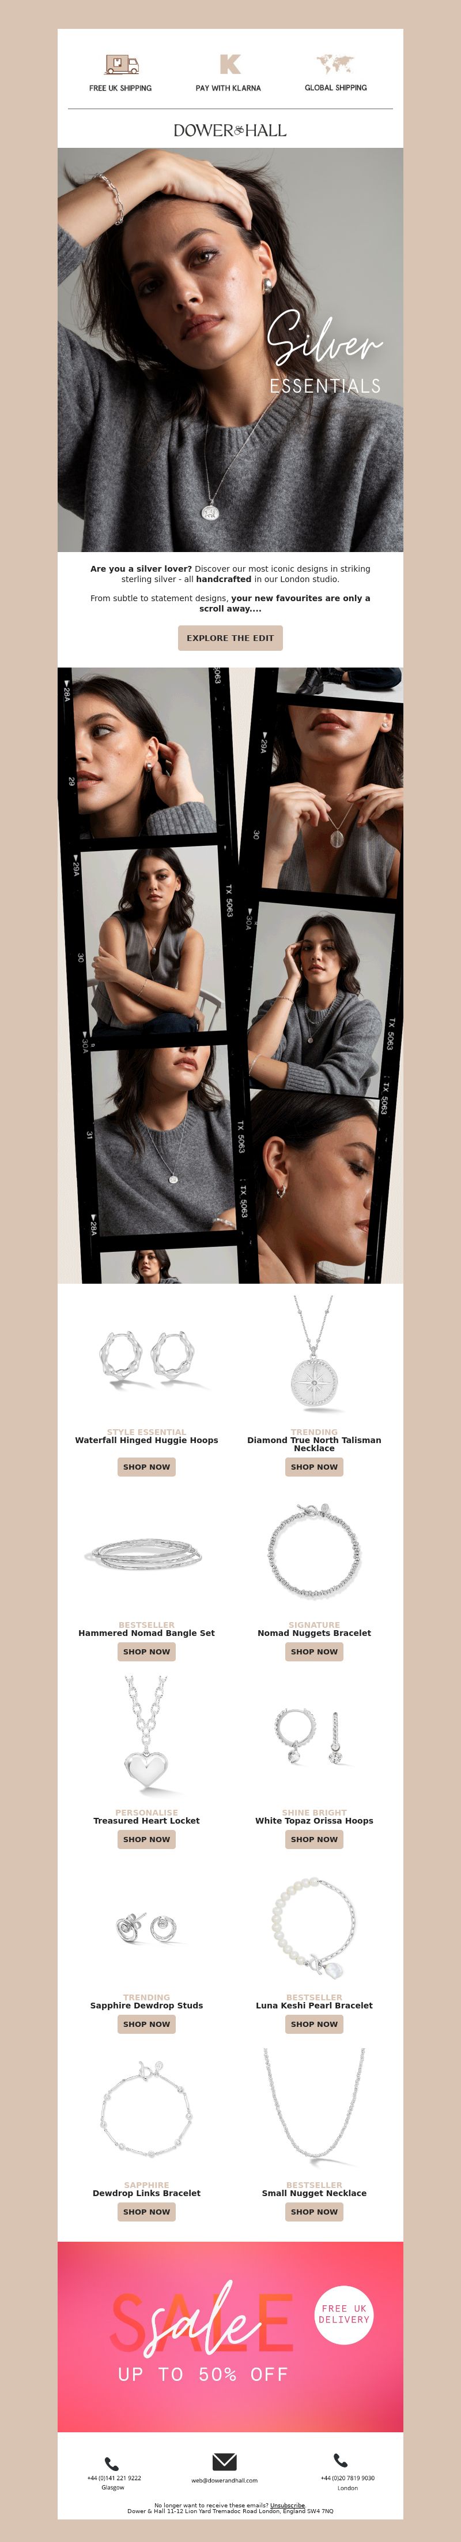
Task: Shop now for White Topaz Orissa Hoops
Action: click(314, 1839)
